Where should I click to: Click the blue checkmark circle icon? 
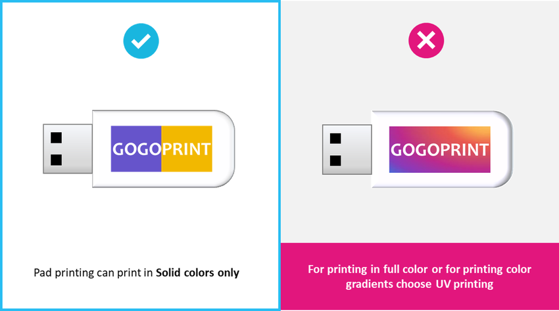[141, 41]
